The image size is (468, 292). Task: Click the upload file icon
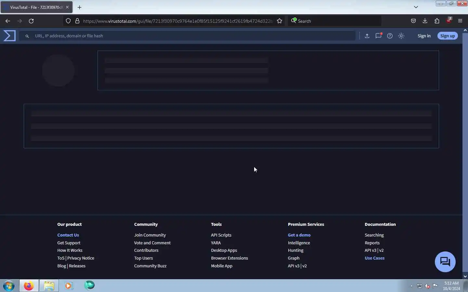click(367, 36)
